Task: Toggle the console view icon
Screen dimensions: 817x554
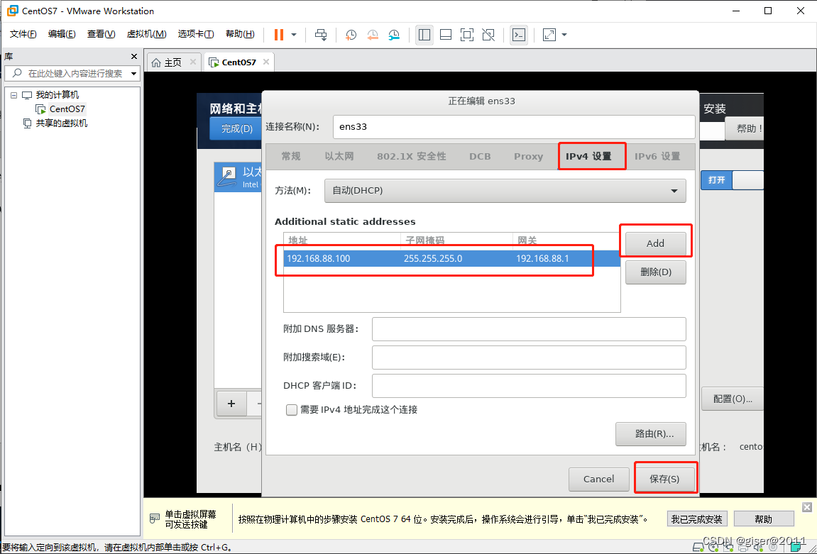Action: (518, 35)
